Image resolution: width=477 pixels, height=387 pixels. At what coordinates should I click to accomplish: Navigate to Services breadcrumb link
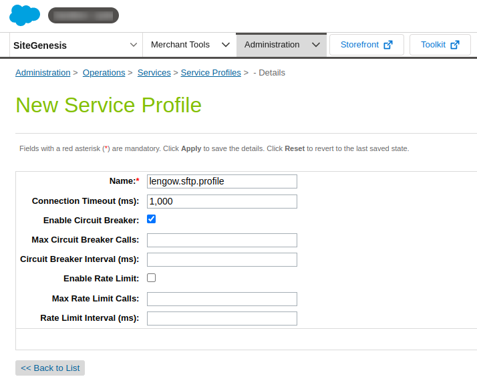click(x=154, y=73)
